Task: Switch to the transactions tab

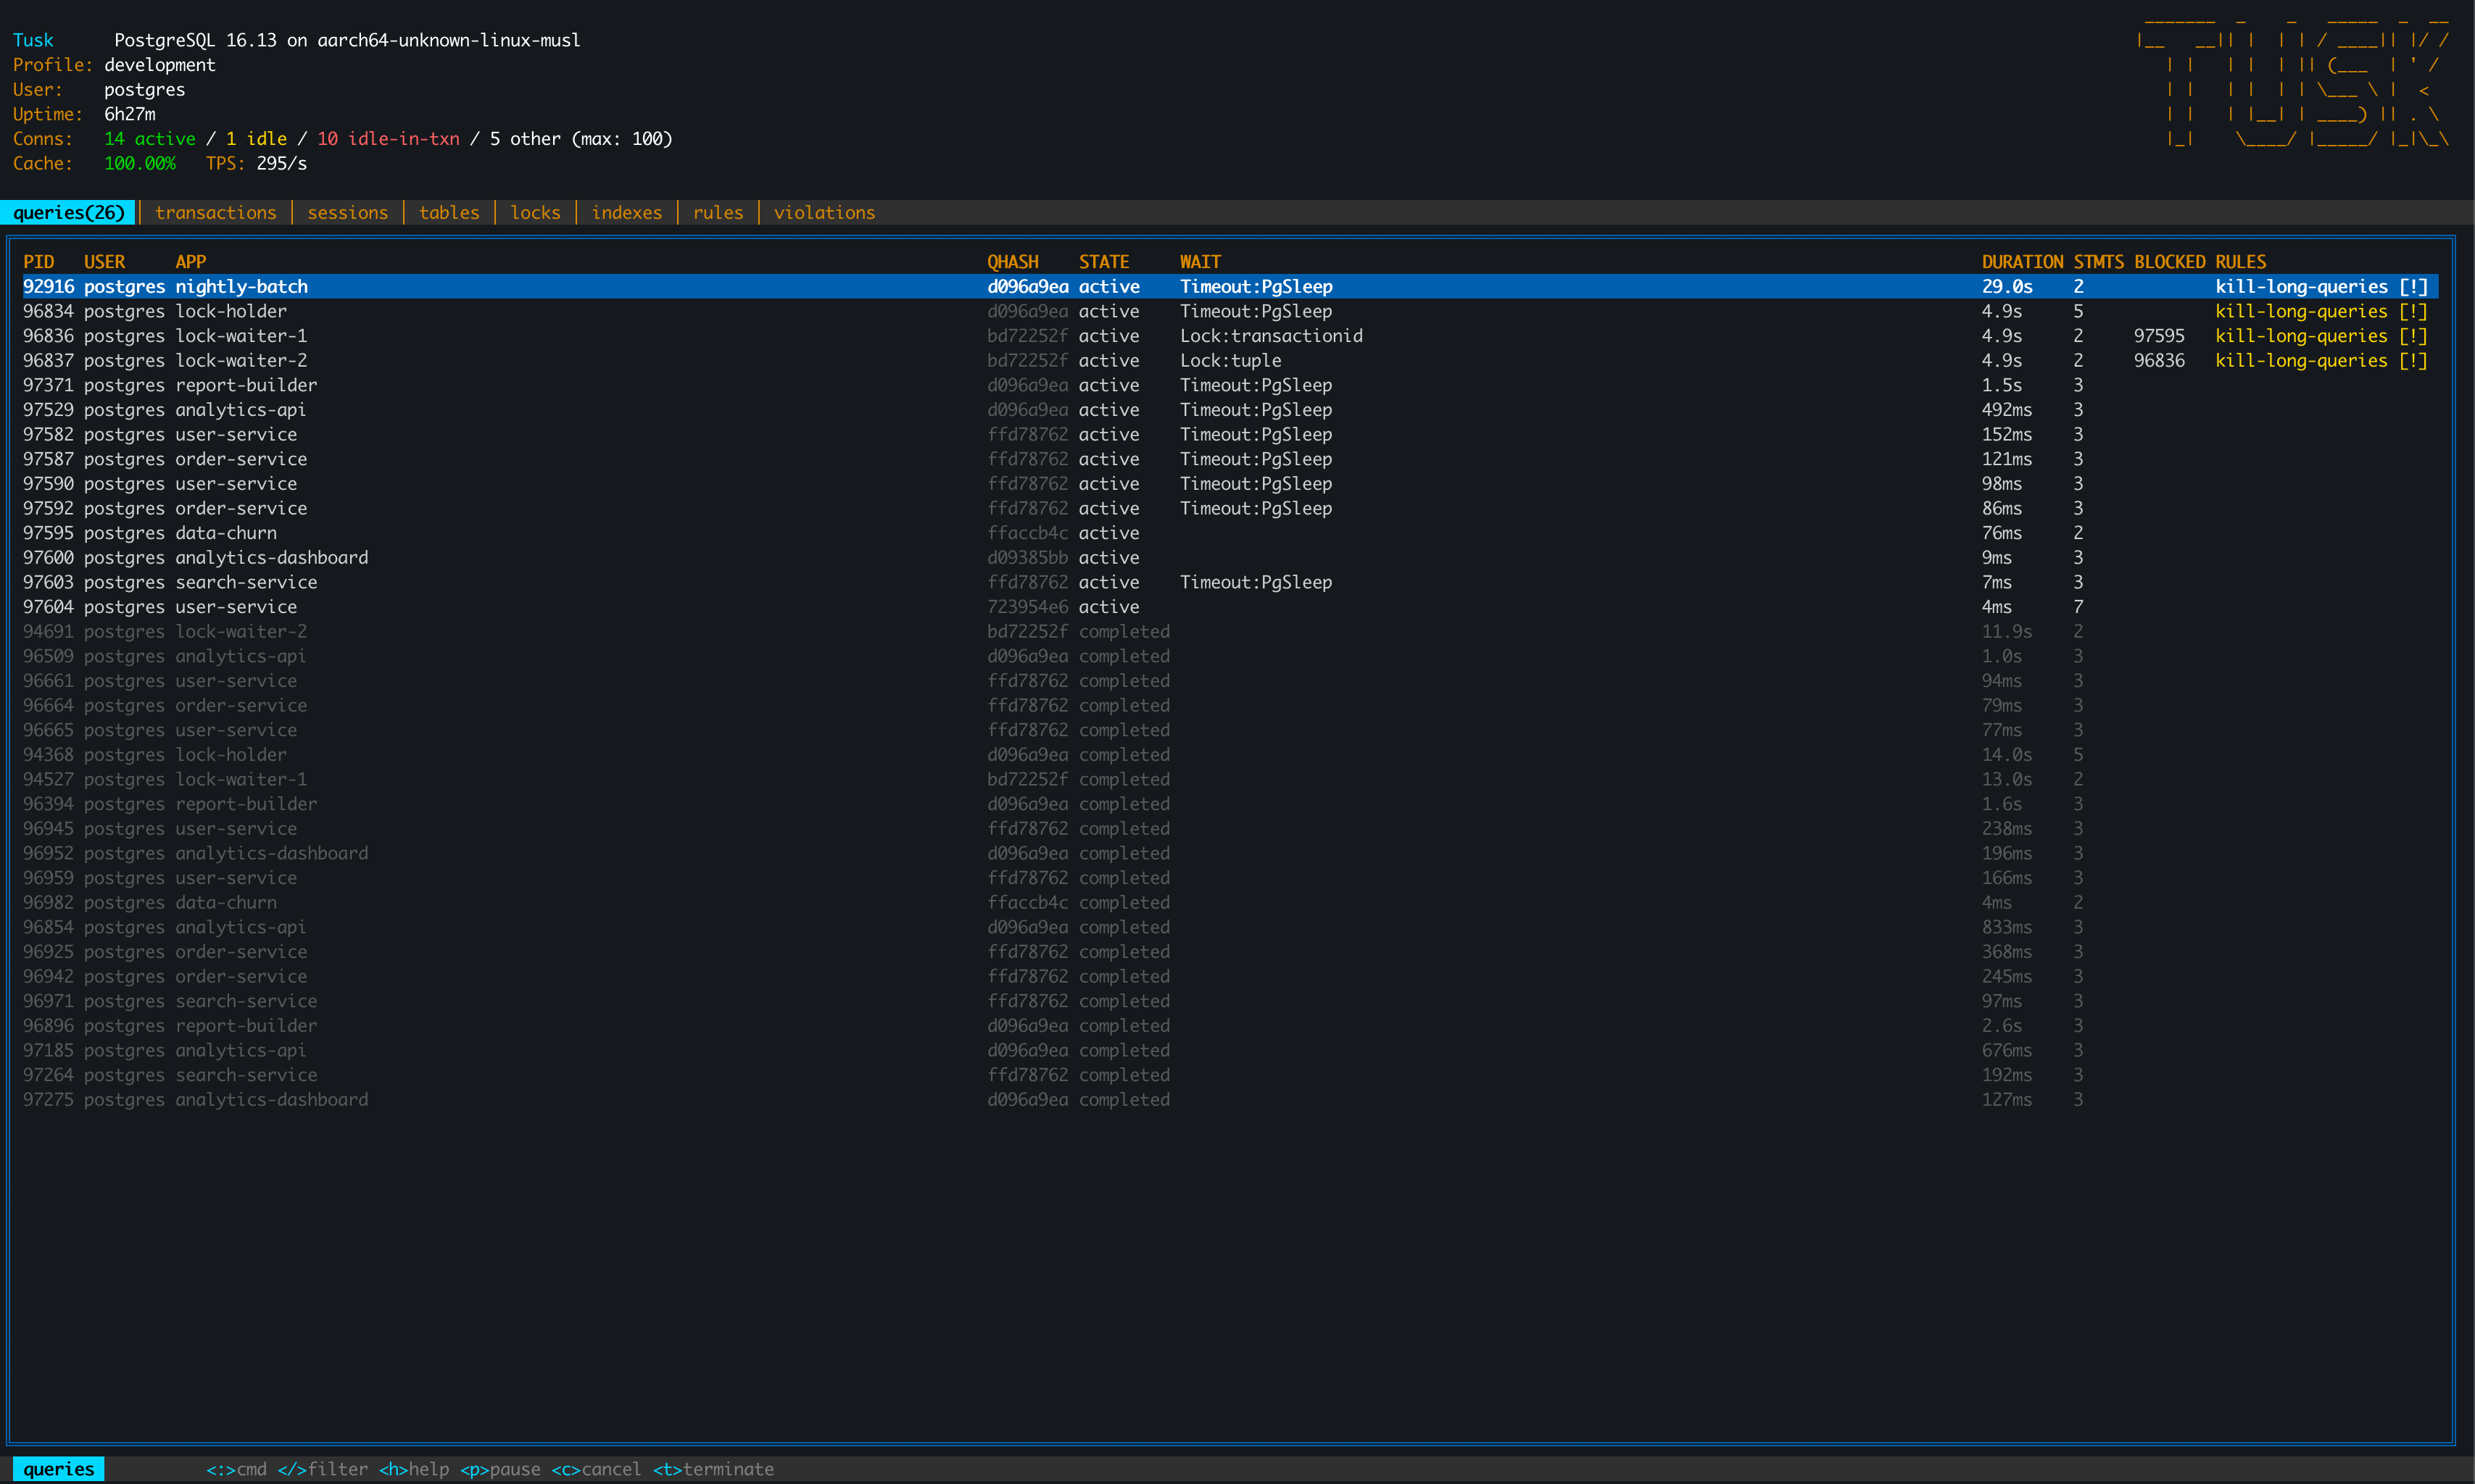Action: point(215,212)
